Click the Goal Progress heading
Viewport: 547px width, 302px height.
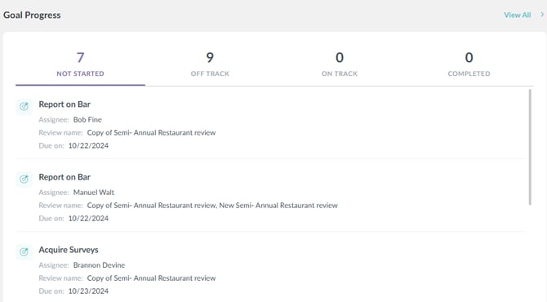(32, 15)
